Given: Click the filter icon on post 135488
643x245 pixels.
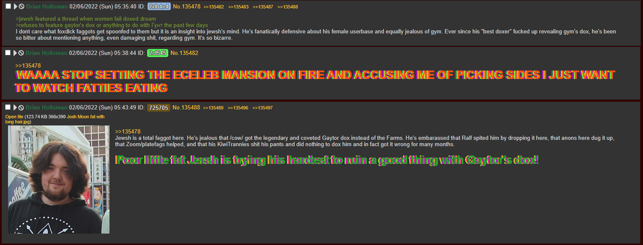Looking at the screenshot, I should coord(21,107).
